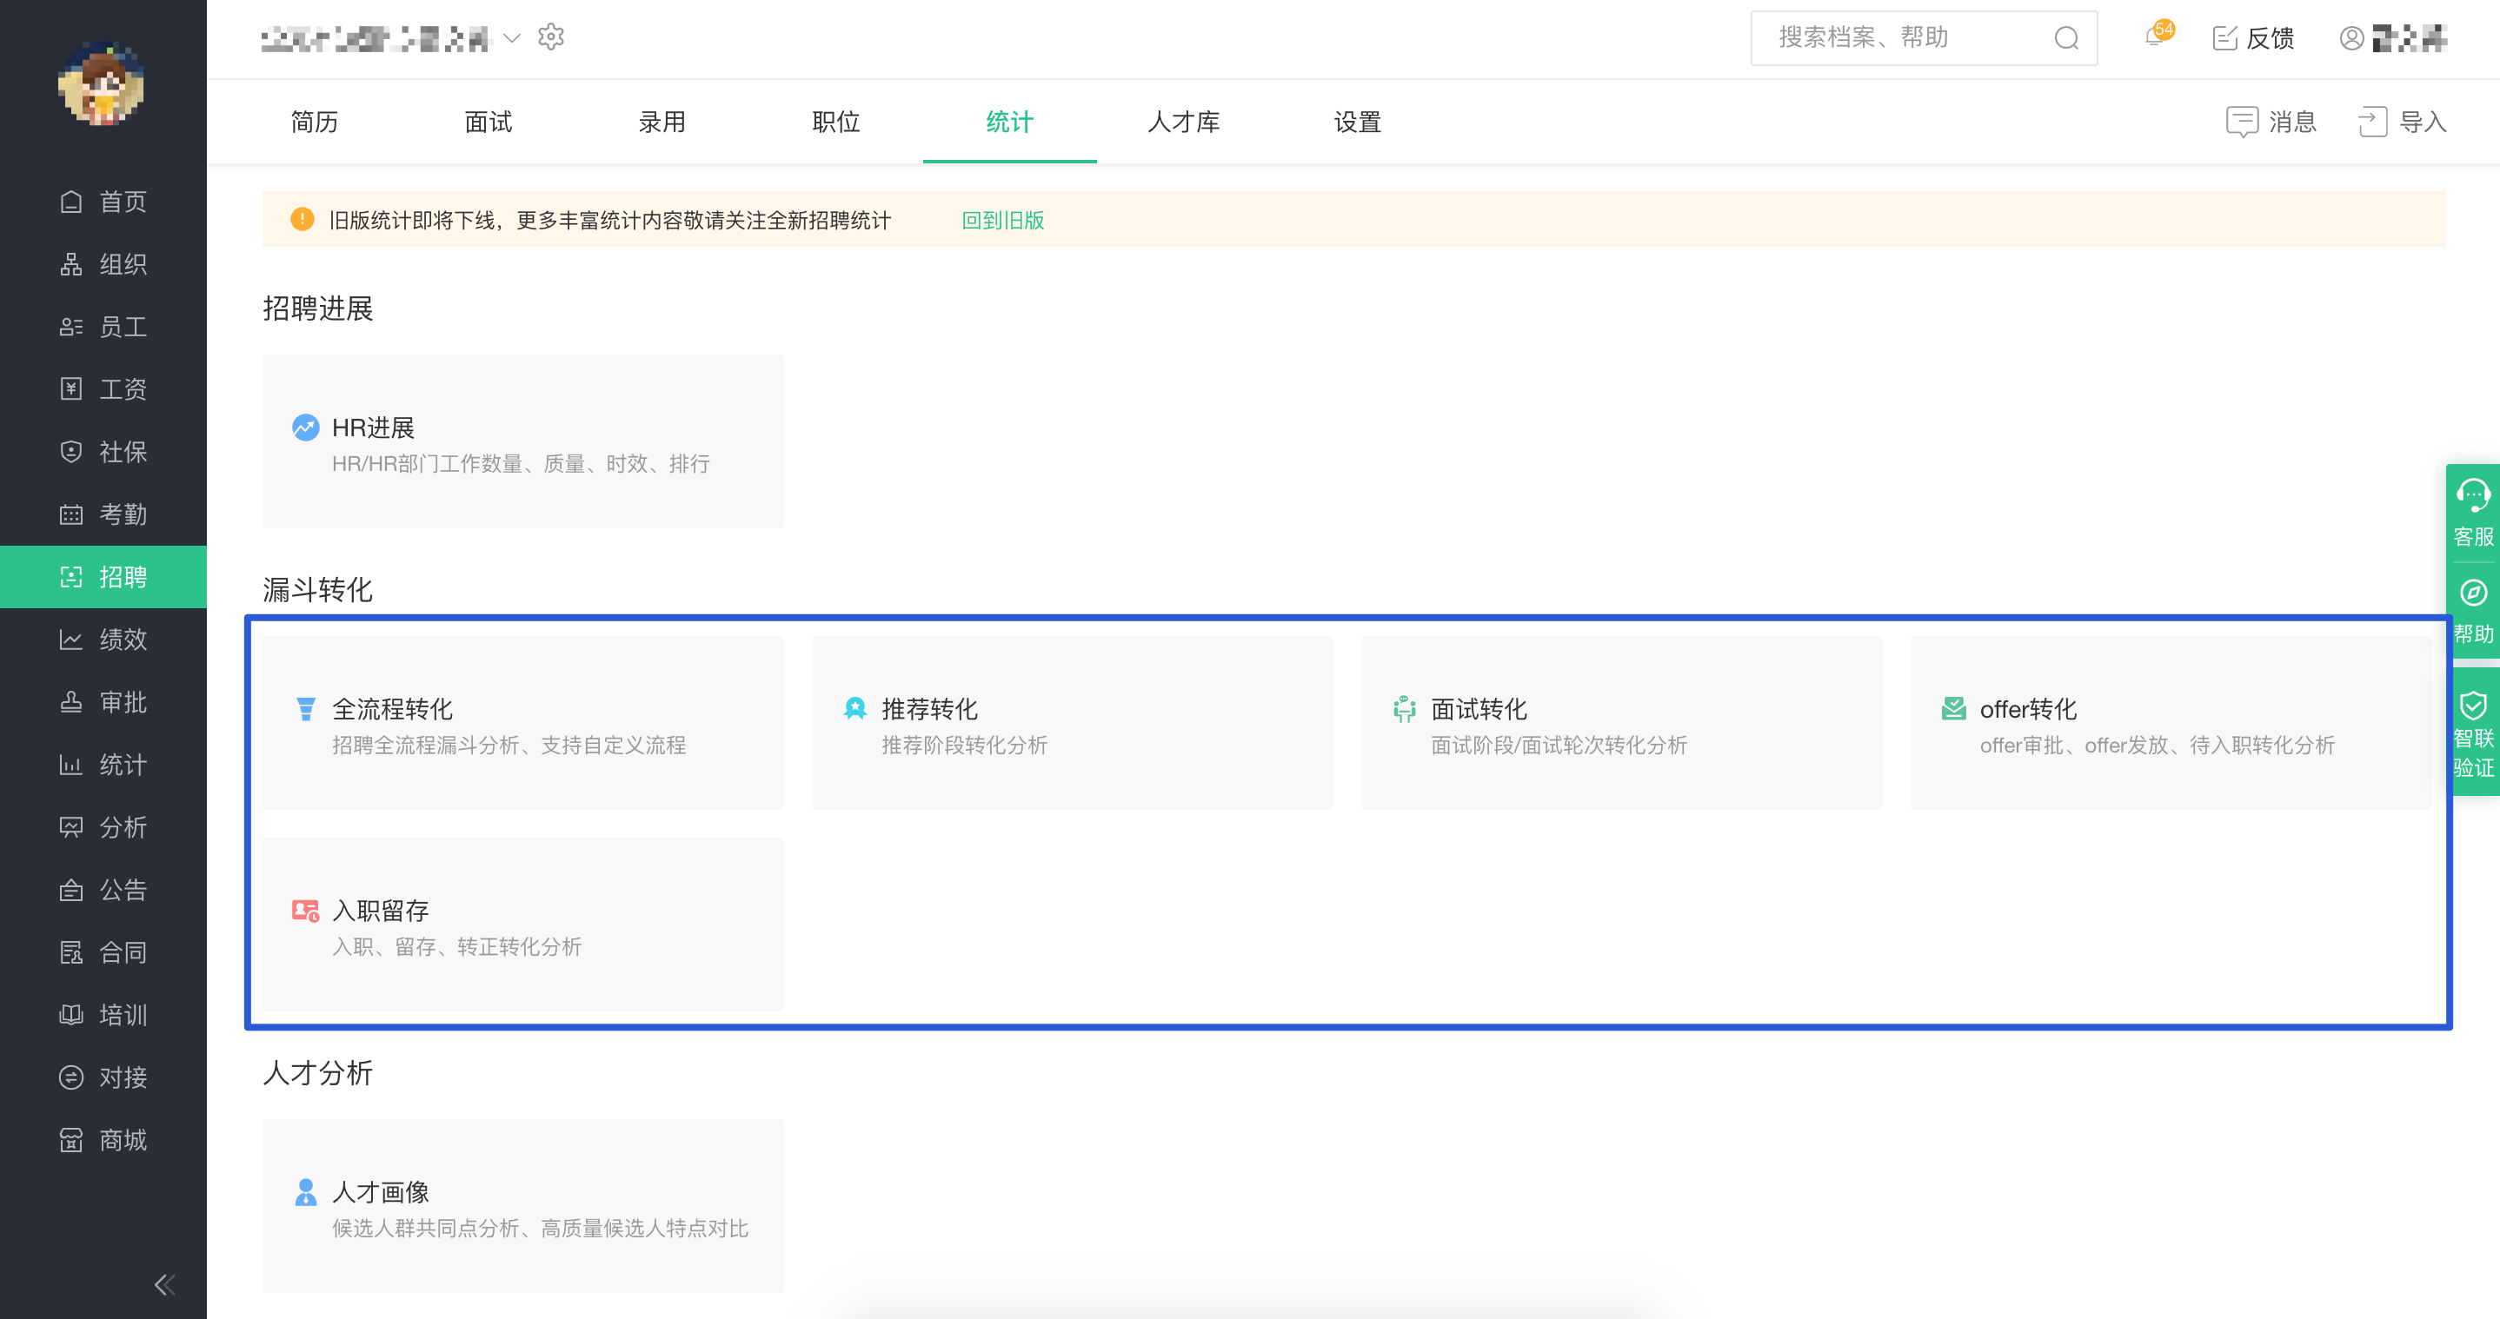Select 招聘 recruitment in sidebar
The height and width of the screenshot is (1319, 2500).
point(103,577)
